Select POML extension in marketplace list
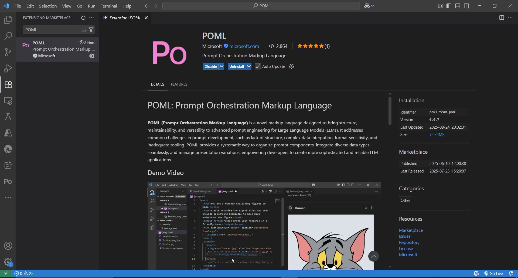This screenshot has height=278, width=518. 57,50
